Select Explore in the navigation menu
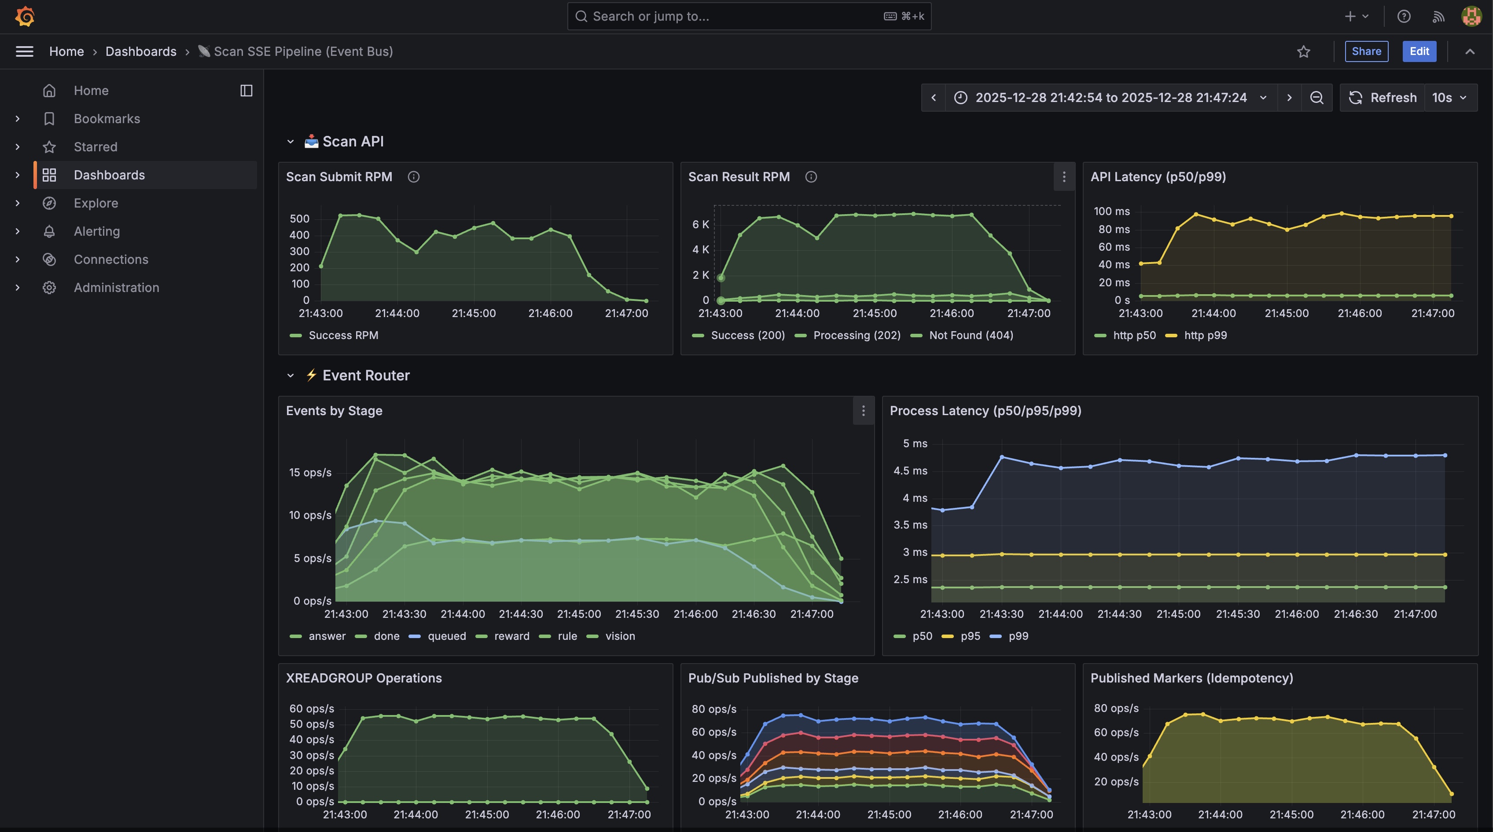Screen dimensions: 1493x832 click(96, 203)
